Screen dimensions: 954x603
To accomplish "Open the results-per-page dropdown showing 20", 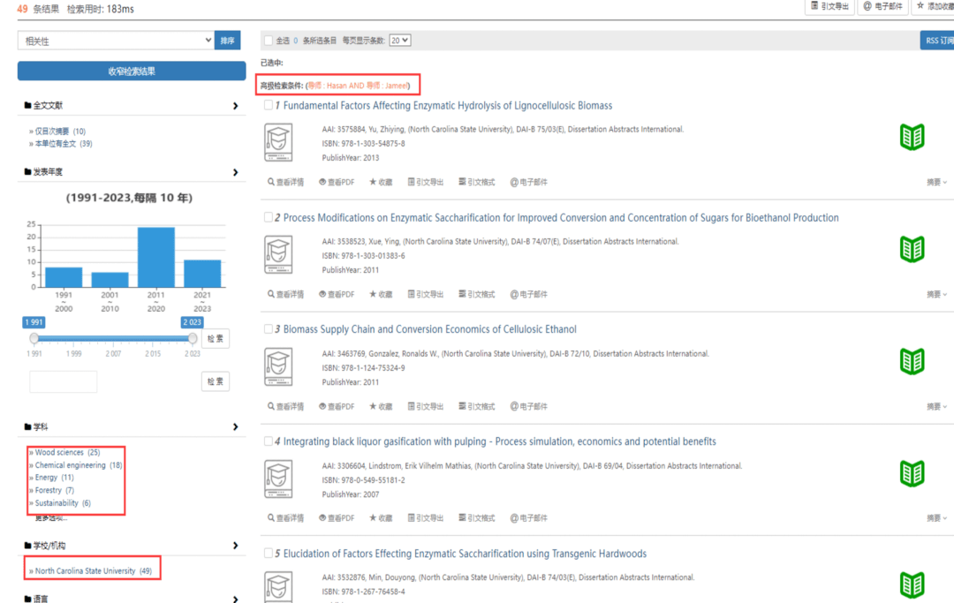I will pos(400,40).
